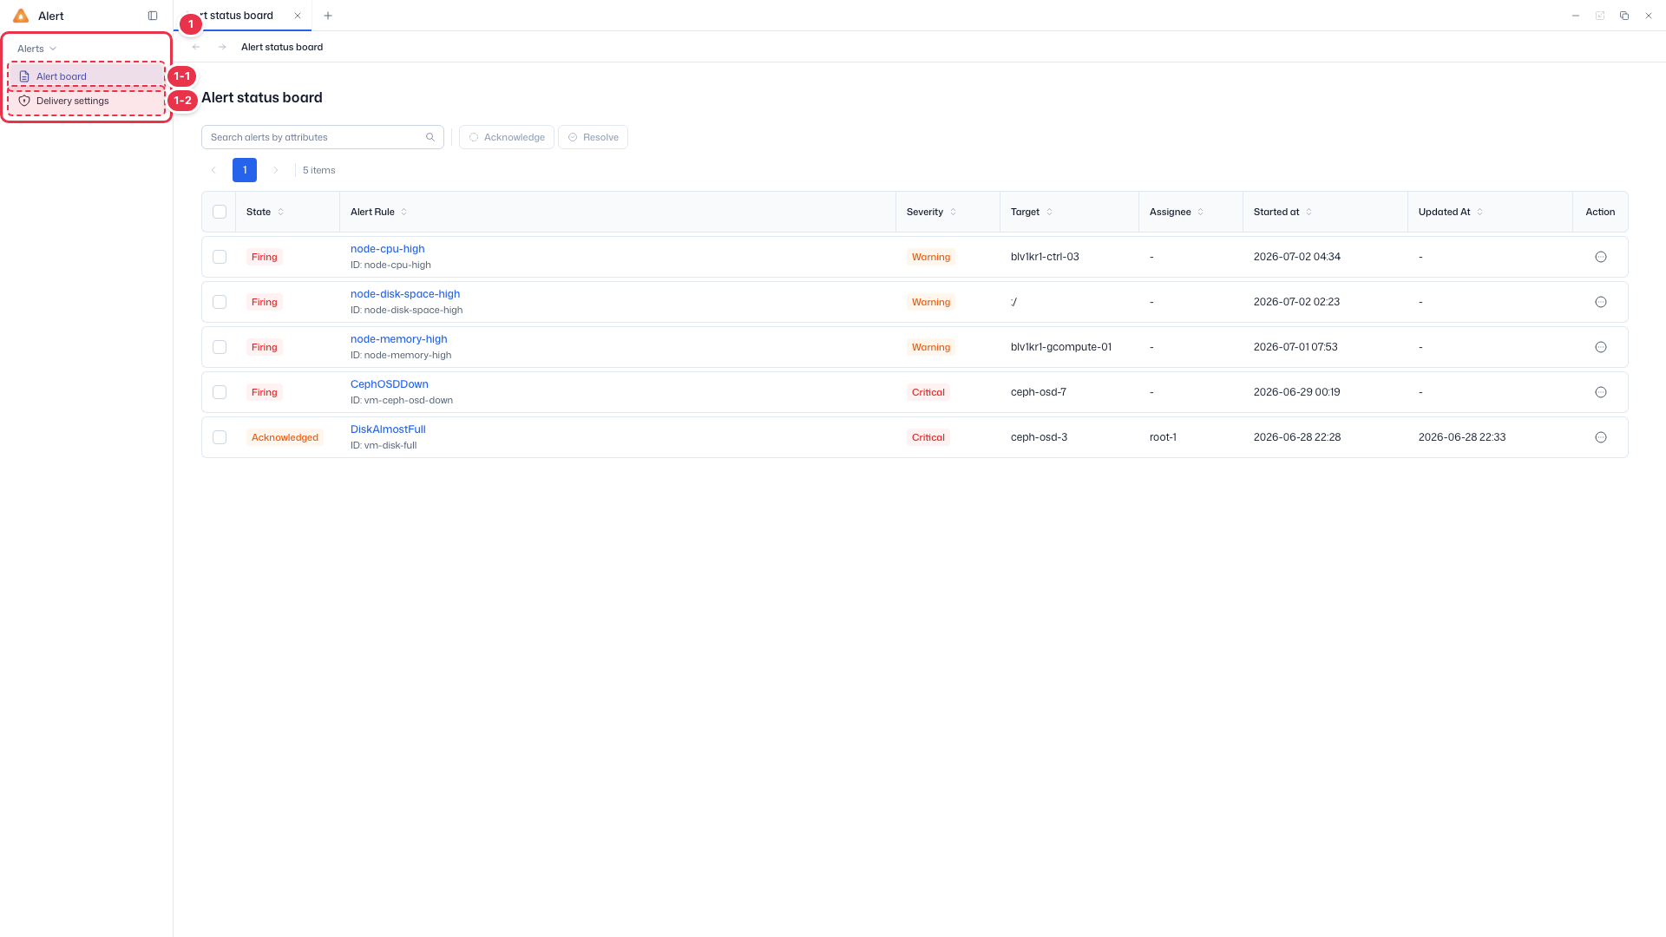Viewport: 1666px width, 937px height.
Task: Open action menu for node-memory-high row
Action: coord(1601,347)
